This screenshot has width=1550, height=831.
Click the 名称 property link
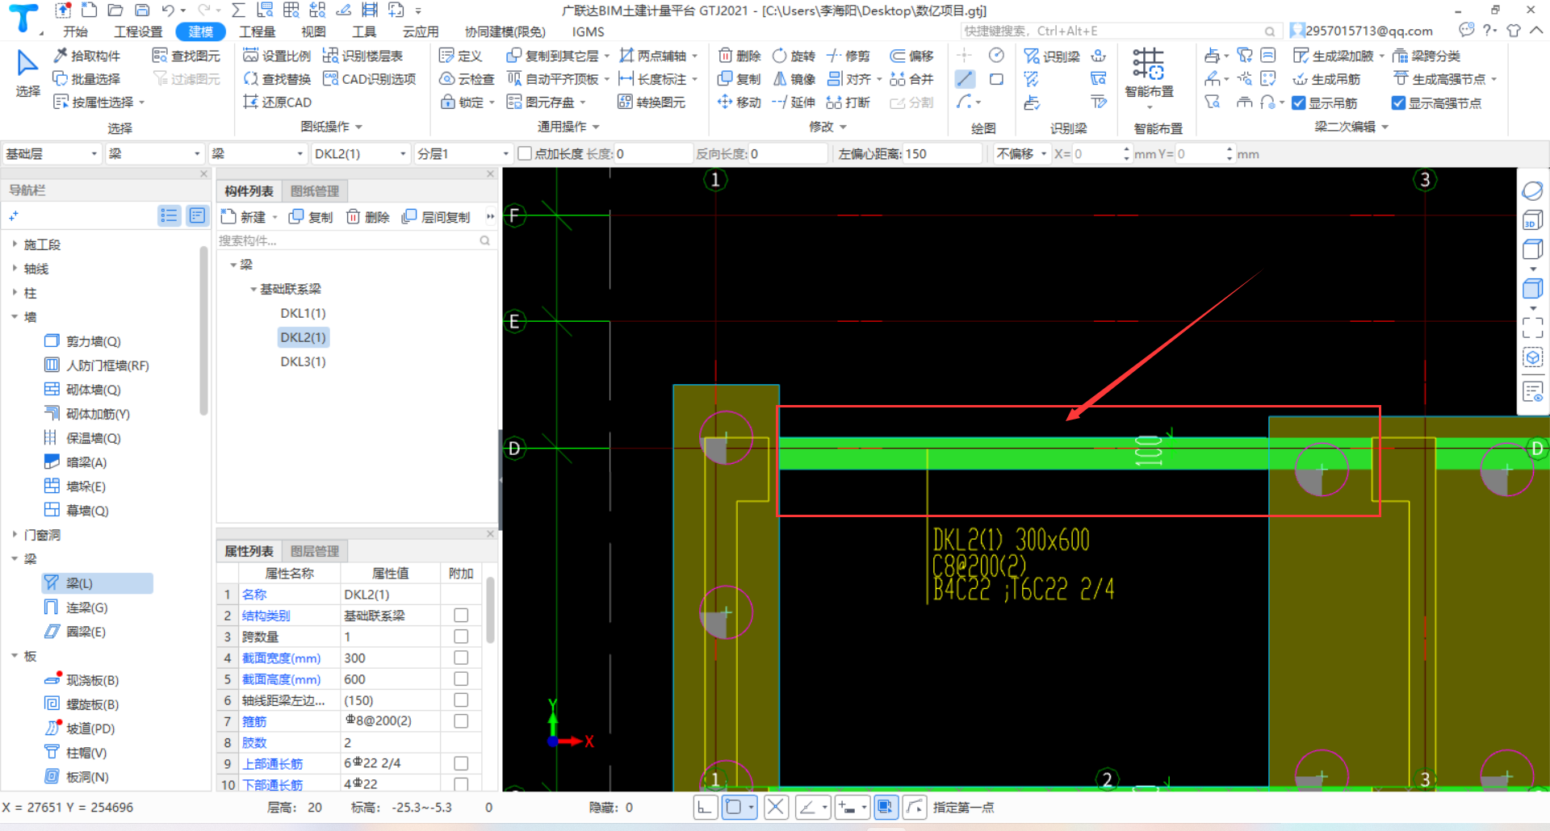coord(254,595)
